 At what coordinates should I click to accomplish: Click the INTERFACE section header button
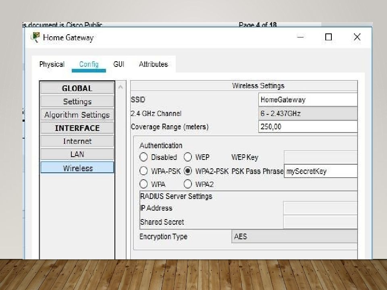click(x=77, y=128)
